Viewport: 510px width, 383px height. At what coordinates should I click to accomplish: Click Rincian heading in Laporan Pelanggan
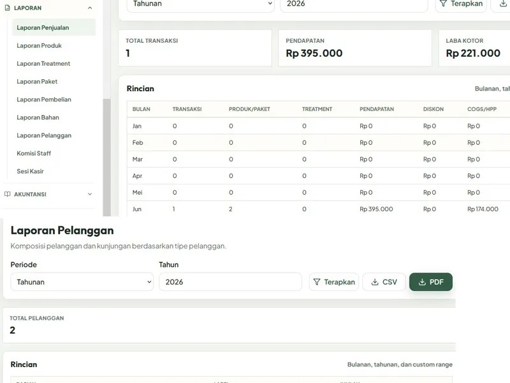24,364
